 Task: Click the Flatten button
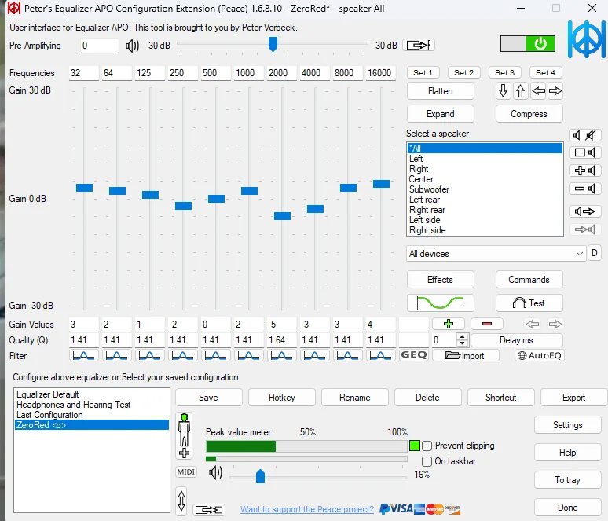(440, 91)
